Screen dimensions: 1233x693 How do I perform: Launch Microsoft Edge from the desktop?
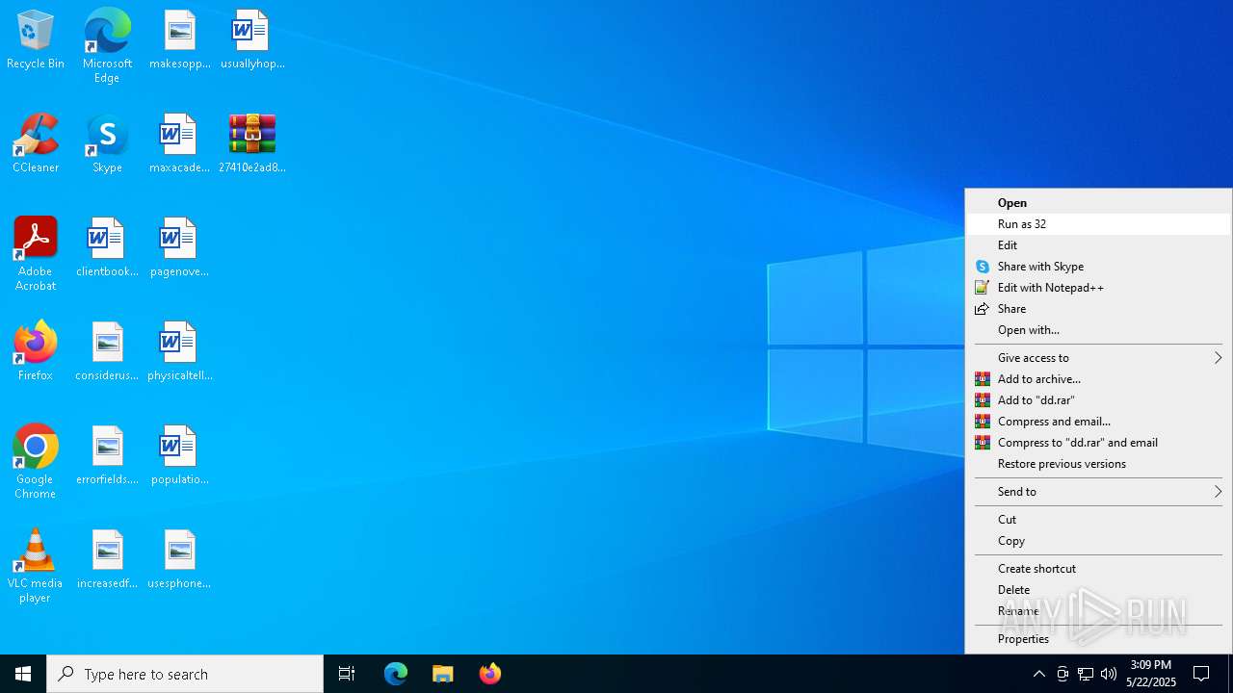[x=107, y=45]
